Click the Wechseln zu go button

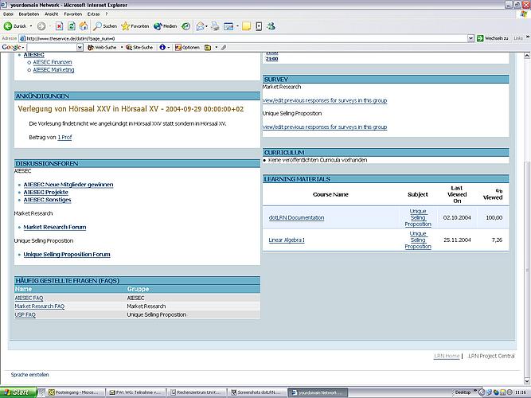[x=493, y=38]
